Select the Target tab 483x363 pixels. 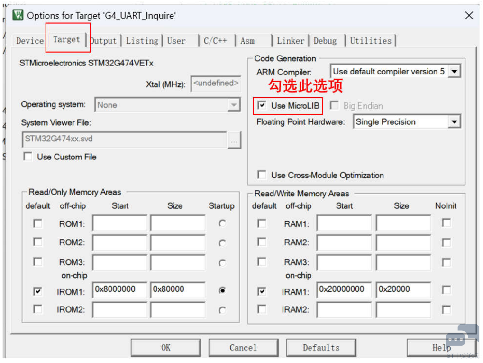(66, 39)
